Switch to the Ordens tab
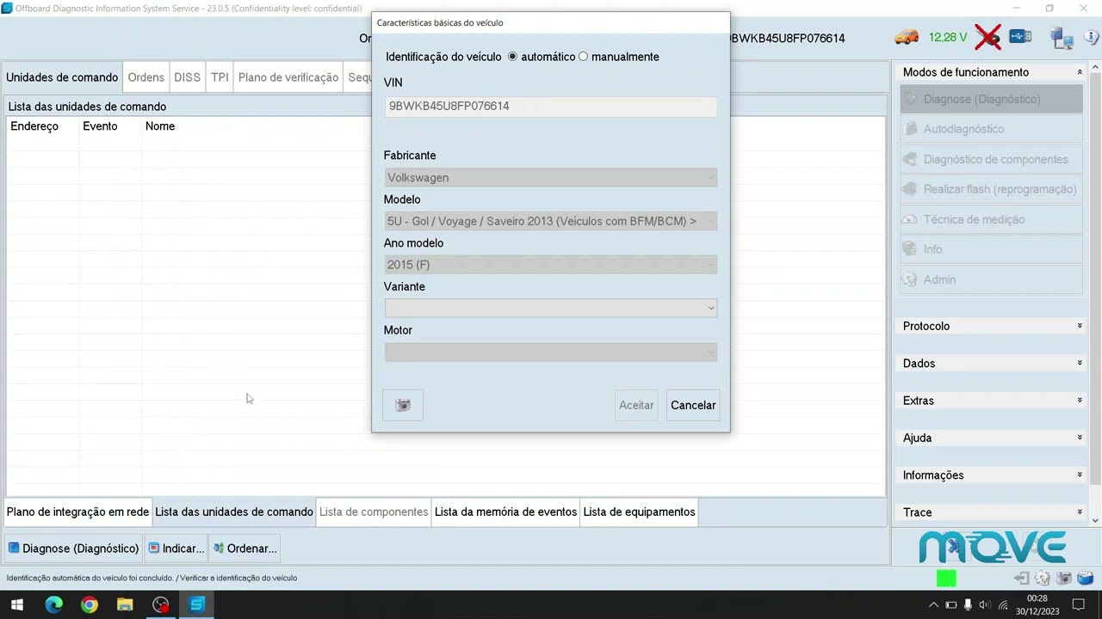The image size is (1102, 619). (x=145, y=77)
